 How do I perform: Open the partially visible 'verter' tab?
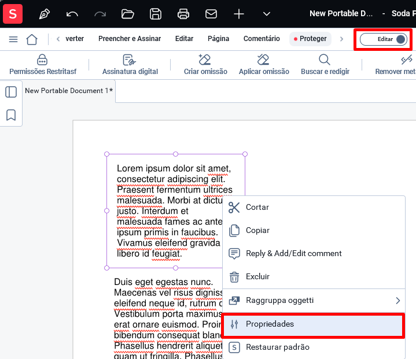(75, 39)
